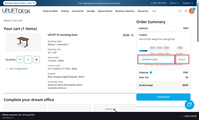Click the Shipping info icon

tap(151, 73)
